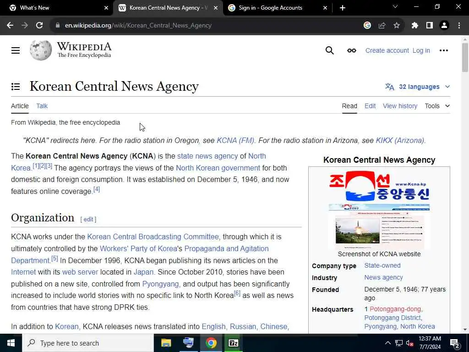Open 7-Zip from the taskbar
Image resolution: width=469 pixels, height=352 pixels.
click(233, 343)
